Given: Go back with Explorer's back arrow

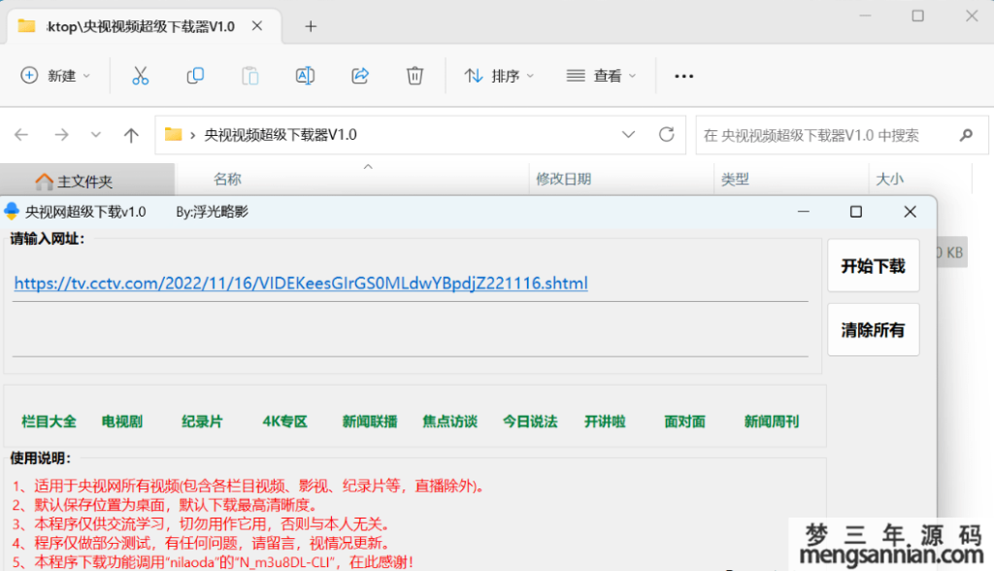Looking at the screenshot, I should point(21,135).
